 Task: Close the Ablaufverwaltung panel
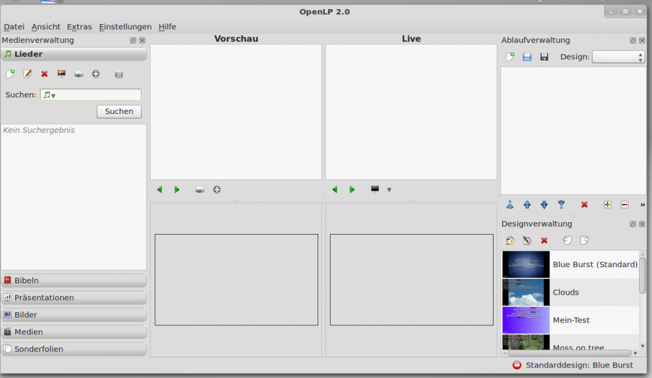[x=642, y=40]
